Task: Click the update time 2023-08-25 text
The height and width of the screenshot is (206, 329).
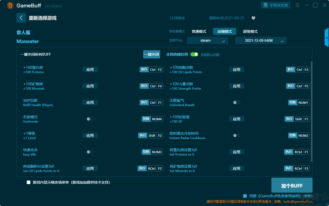Action: pyautogui.click(x=227, y=18)
